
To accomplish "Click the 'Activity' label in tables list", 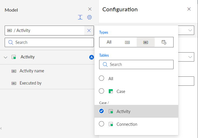I will point(123,112).
